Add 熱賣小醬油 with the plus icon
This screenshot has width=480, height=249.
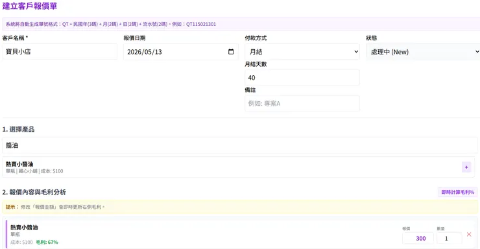pos(466,167)
